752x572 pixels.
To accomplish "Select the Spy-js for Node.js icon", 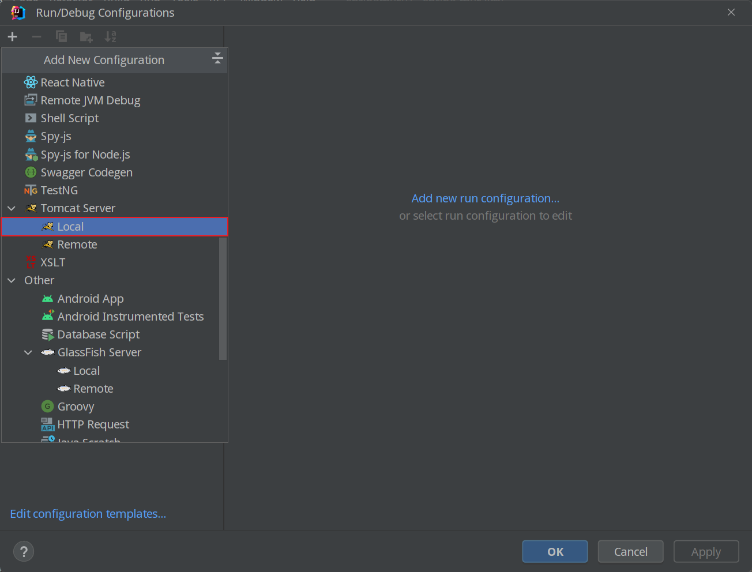I will pos(31,155).
